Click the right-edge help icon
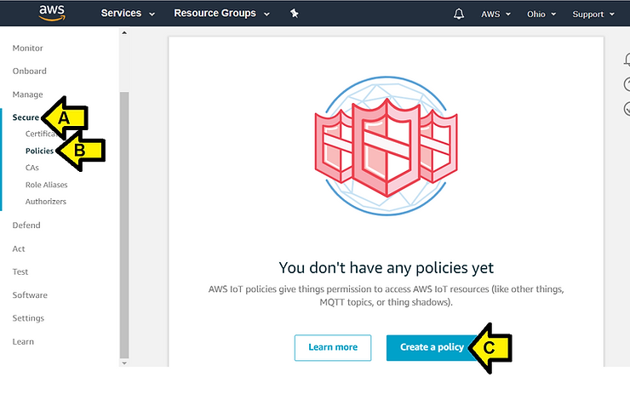 coord(627,84)
